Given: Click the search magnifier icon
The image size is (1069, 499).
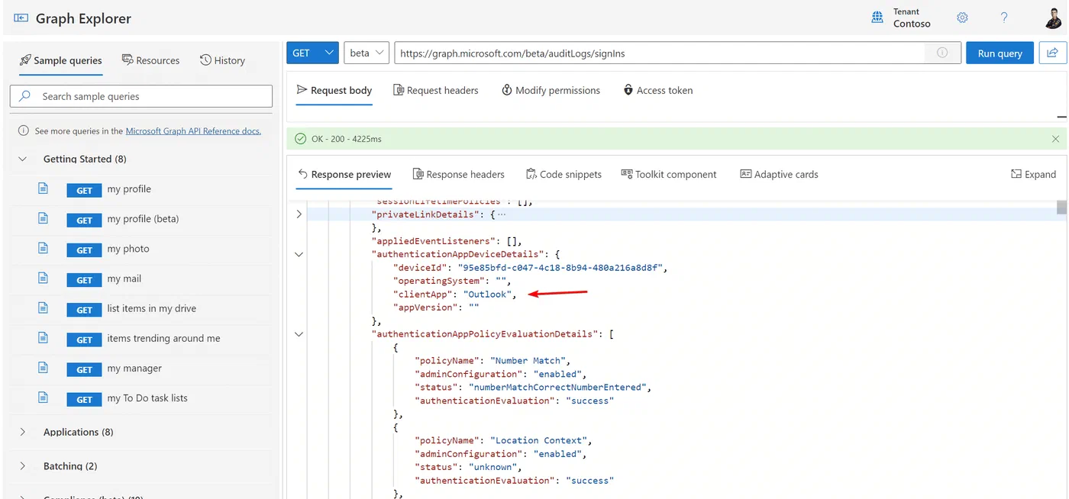Looking at the screenshot, I should [x=25, y=96].
